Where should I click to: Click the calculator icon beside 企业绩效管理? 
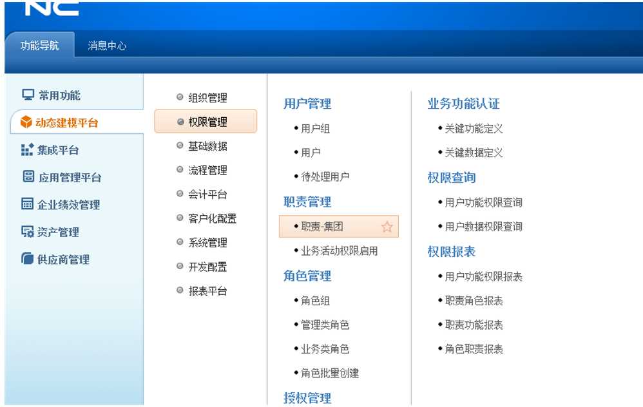point(27,203)
